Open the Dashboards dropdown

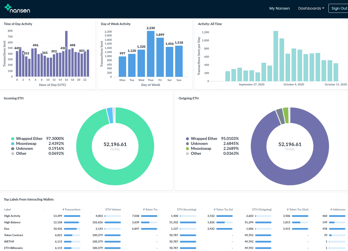click(311, 8)
